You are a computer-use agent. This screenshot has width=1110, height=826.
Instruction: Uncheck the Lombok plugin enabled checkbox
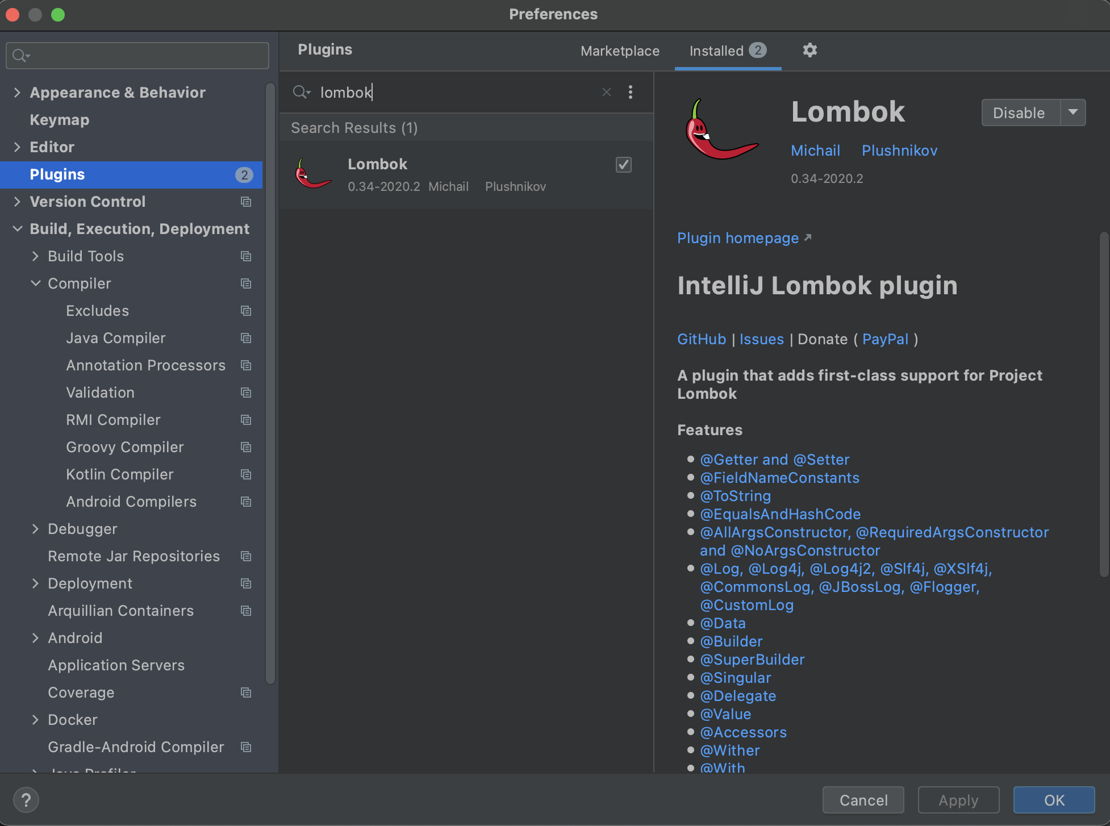pos(623,165)
